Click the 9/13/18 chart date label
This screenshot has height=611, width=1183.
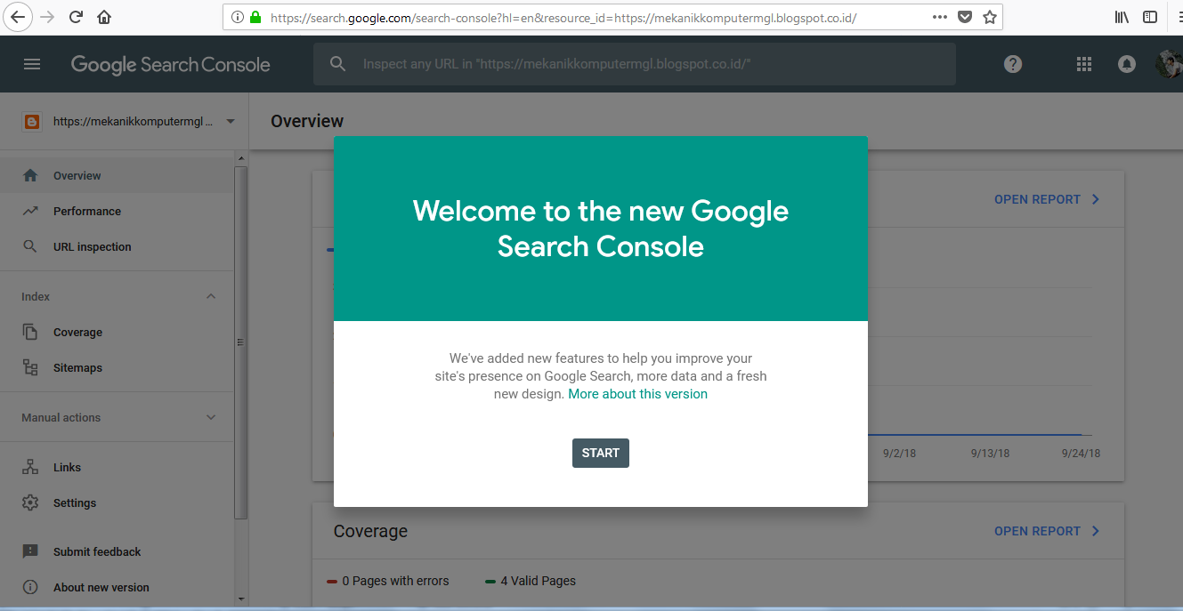click(990, 454)
